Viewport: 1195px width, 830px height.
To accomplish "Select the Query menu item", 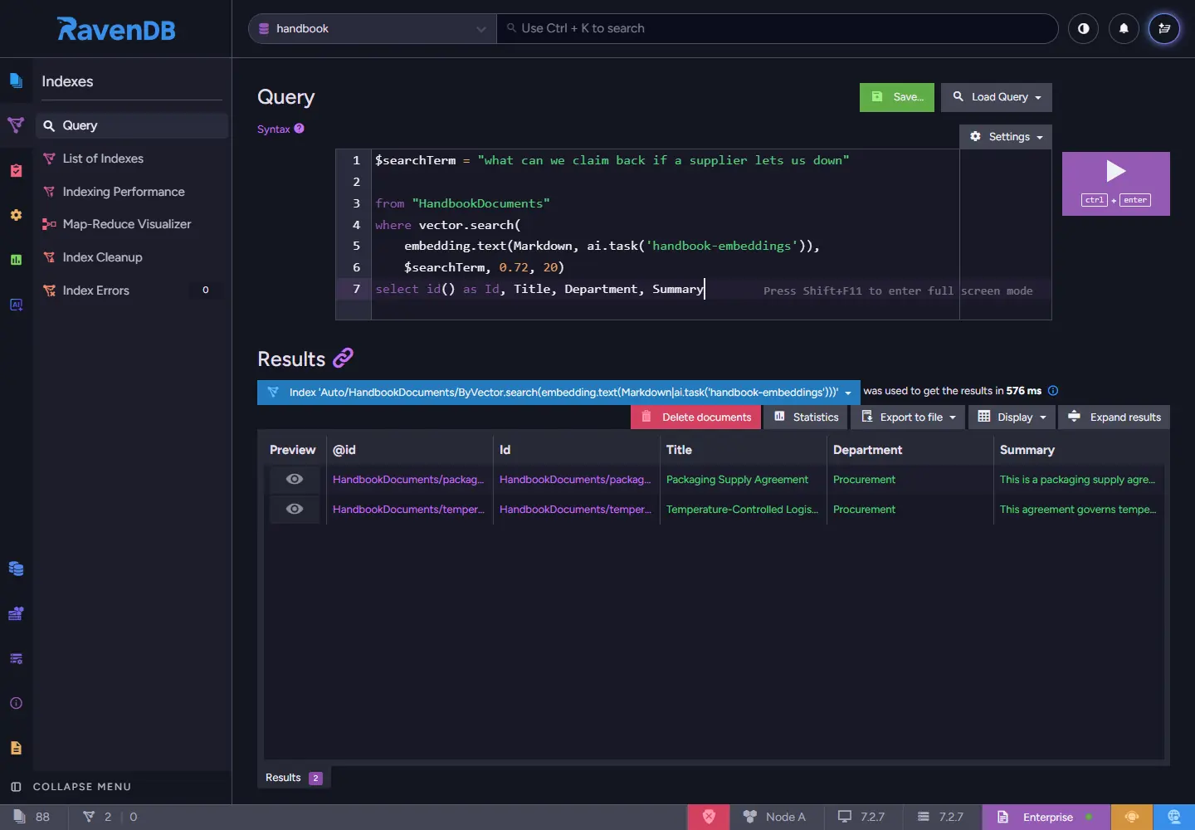I will pyautogui.click(x=132, y=125).
